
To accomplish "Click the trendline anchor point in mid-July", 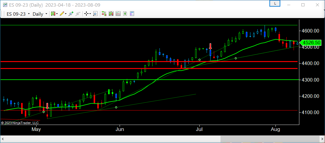I will tap(236, 58).
